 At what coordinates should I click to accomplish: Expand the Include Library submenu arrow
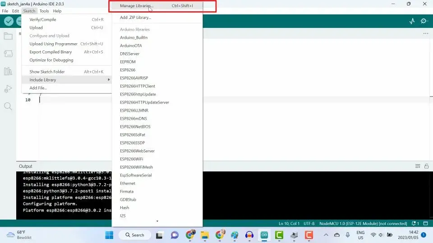pos(109,80)
